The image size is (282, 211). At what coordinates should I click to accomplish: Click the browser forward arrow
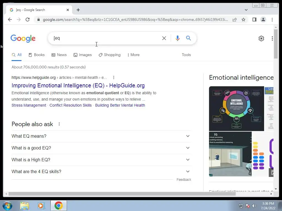(19, 20)
